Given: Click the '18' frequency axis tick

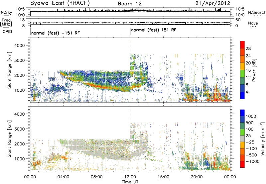Looking at the screenshot, I should tap(22, 20).
